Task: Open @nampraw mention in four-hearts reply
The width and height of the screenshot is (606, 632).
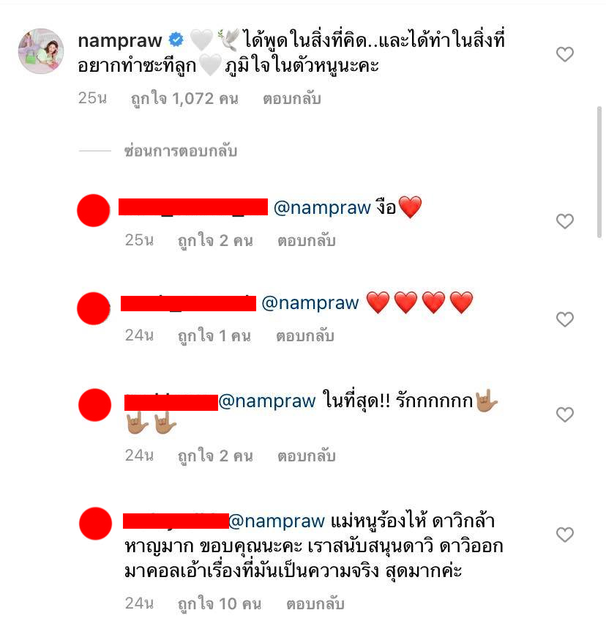Action: (310, 302)
